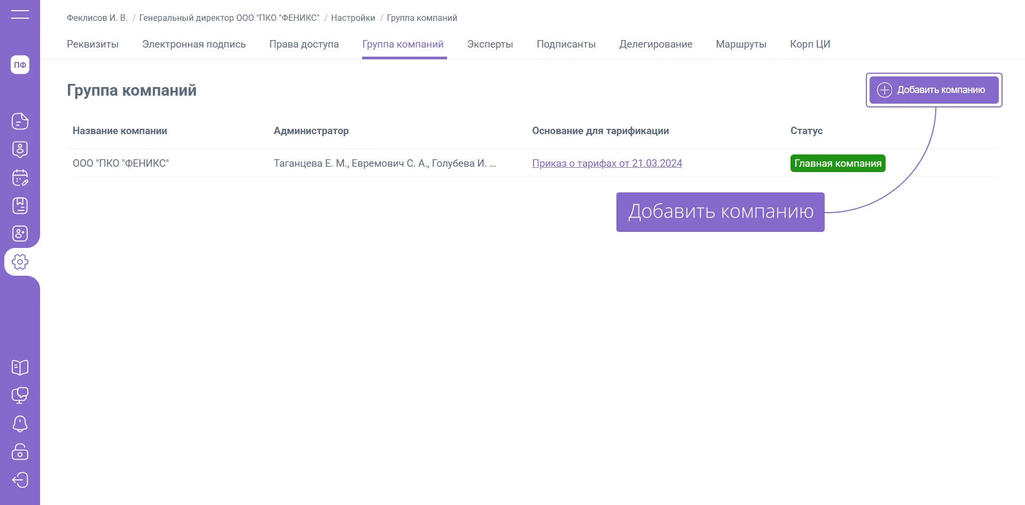Open the Электронная подпись tab
Image resolution: width=1025 pixels, height=505 pixels.
[x=194, y=44]
